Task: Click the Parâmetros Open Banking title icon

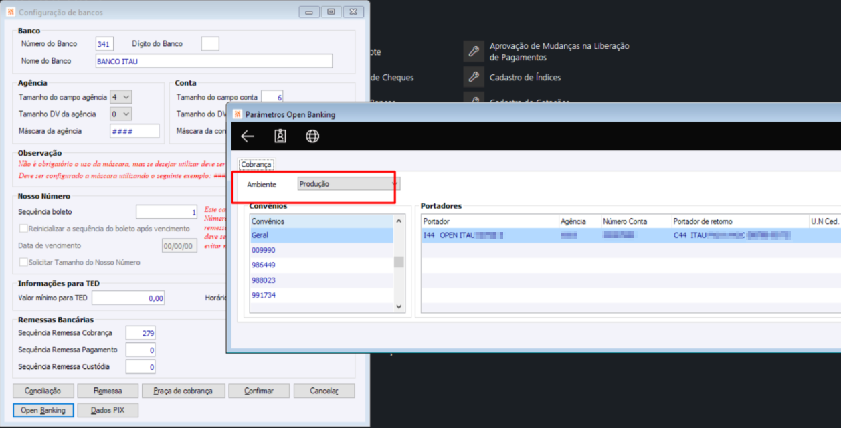Action: [x=237, y=114]
